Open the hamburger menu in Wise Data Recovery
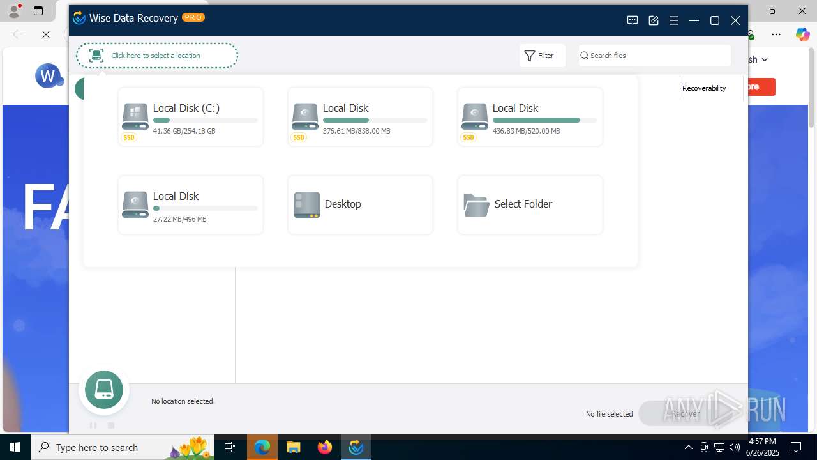This screenshot has height=460, width=817. 674,20
